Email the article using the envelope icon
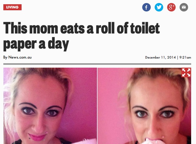Image resolution: width=196 pixels, height=144 pixels. pos(184,7)
